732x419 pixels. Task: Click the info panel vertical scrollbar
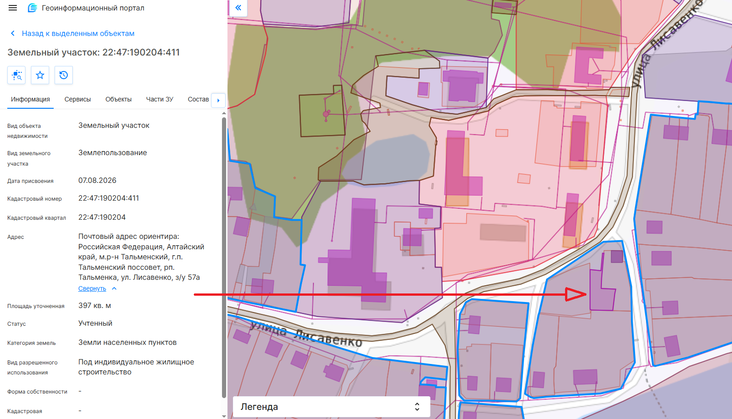(x=224, y=257)
